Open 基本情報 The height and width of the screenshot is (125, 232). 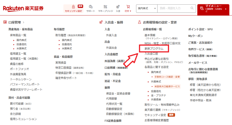[x=150, y=35]
